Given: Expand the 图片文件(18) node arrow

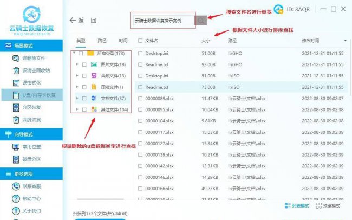Looking at the screenshot, I should [77, 64].
